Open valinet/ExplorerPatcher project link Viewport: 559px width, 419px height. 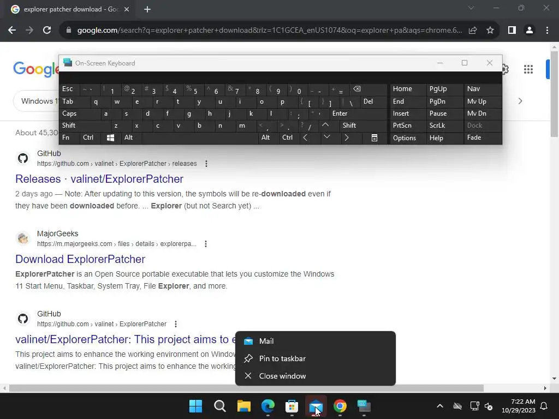click(125, 339)
